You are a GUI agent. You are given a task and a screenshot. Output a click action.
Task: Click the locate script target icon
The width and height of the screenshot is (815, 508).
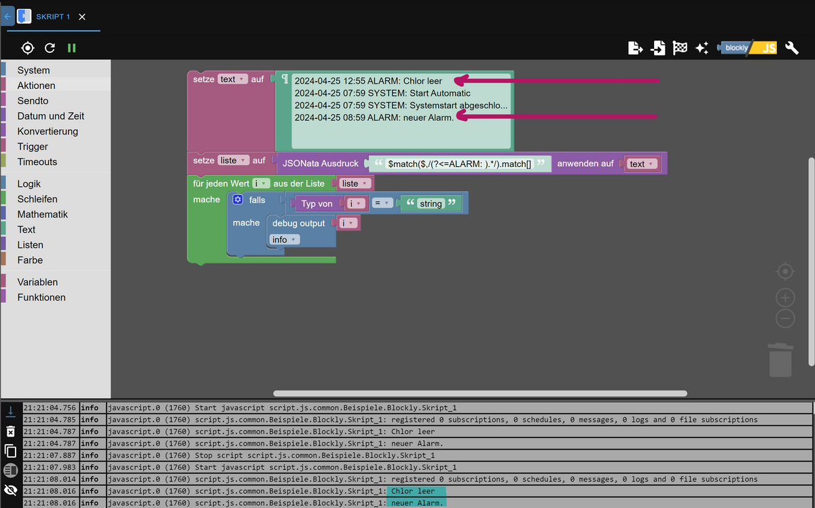pyautogui.click(x=27, y=48)
